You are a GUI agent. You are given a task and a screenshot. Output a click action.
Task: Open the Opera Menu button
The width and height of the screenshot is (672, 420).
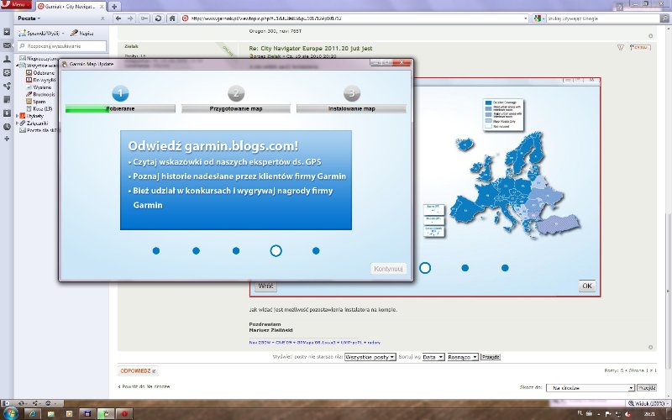coord(16,4)
